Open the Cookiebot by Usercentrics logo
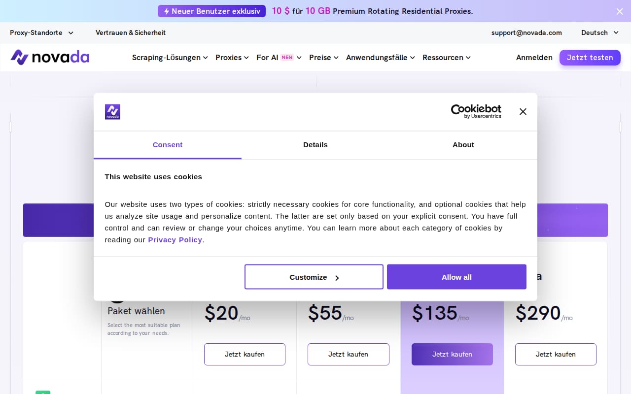Image resolution: width=631 pixels, height=394 pixels. [476, 111]
